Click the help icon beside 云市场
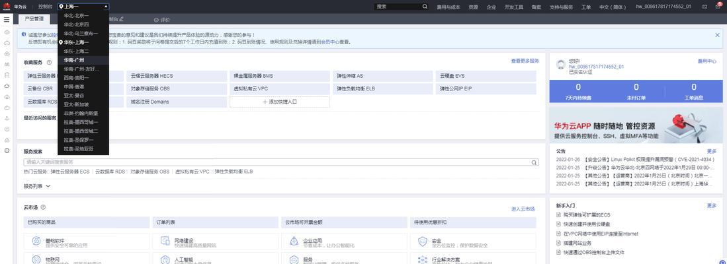The width and height of the screenshot is (727, 264). click(43, 208)
